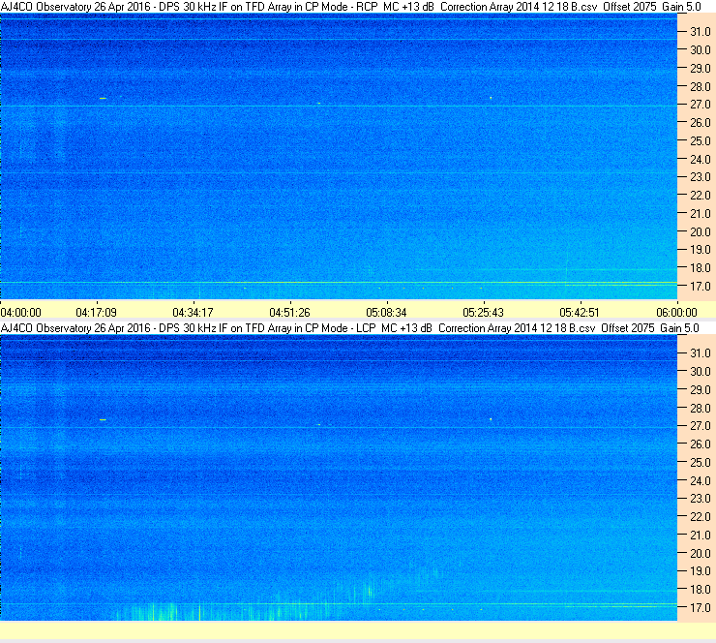Image resolution: width=716 pixels, height=643 pixels.
Task: Select the 05:42:51 time axis label
Action: tap(580, 313)
